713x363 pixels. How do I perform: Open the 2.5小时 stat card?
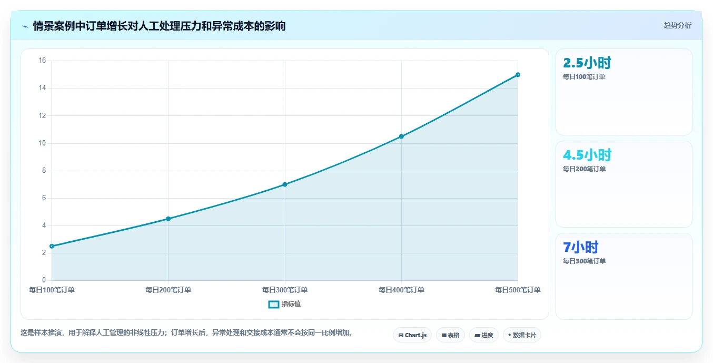[x=624, y=92]
